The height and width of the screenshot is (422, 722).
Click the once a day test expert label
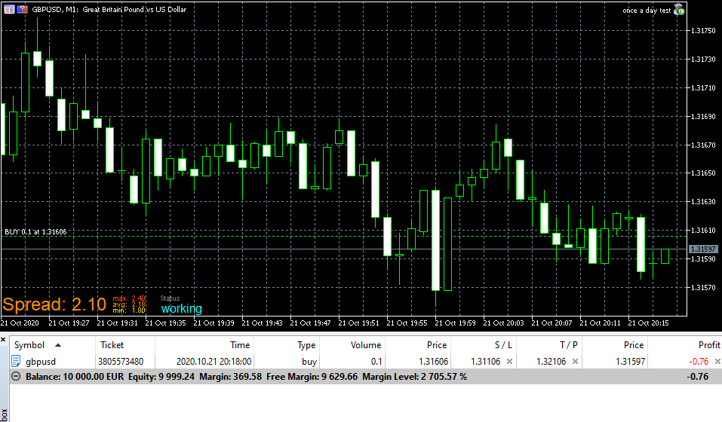(x=647, y=10)
